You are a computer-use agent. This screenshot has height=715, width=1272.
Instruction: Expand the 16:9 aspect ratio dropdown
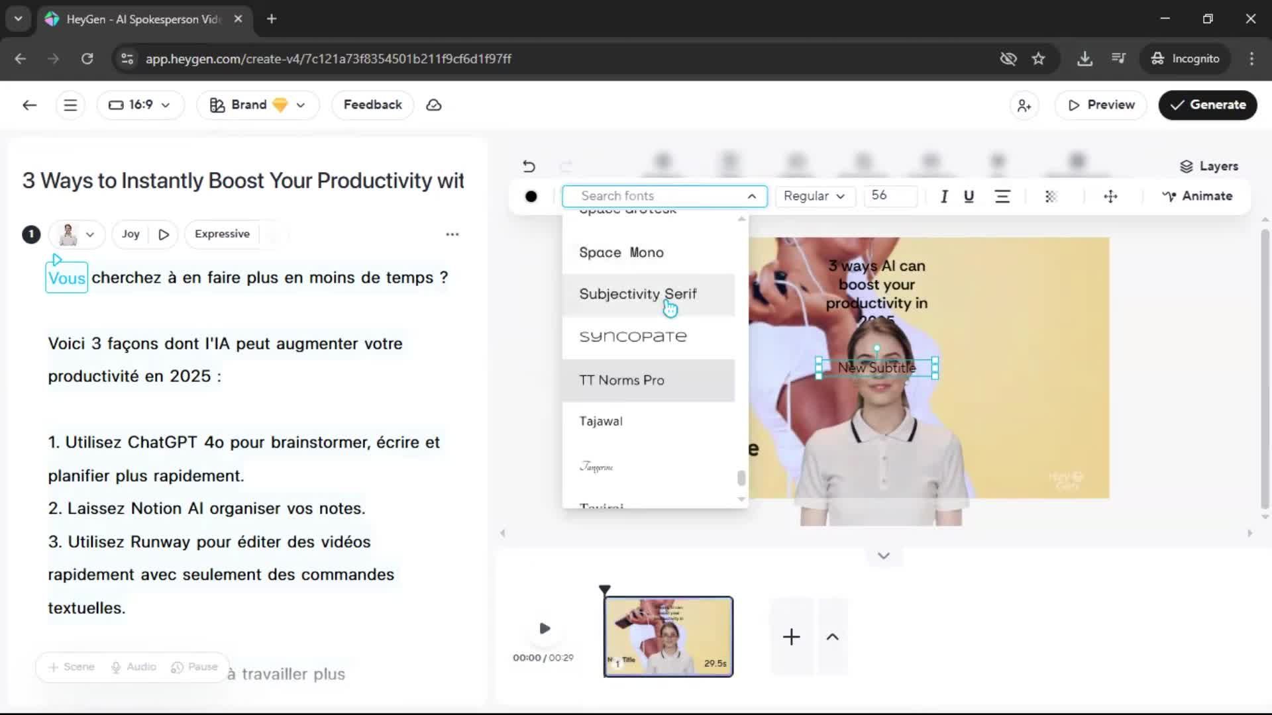pyautogui.click(x=140, y=105)
